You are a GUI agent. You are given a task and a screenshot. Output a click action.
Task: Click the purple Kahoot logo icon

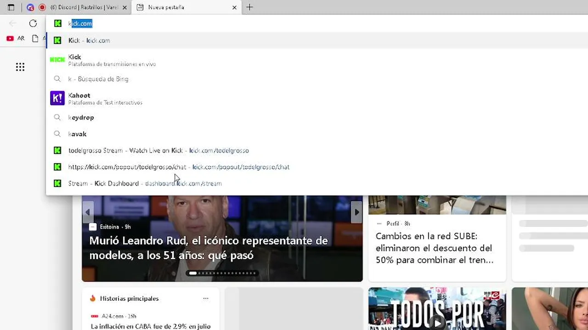pyautogui.click(x=57, y=98)
